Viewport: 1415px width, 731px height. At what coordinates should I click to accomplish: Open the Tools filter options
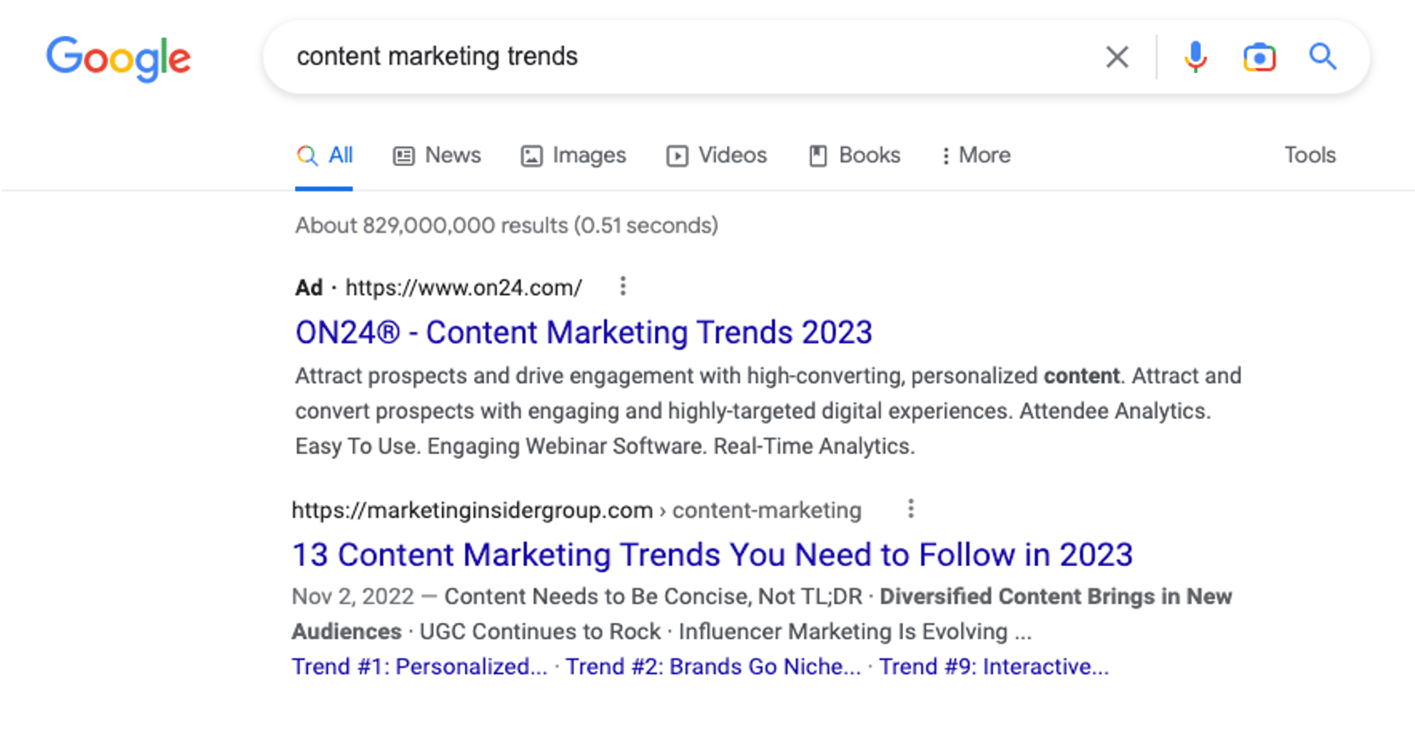pyautogui.click(x=1310, y=156)
